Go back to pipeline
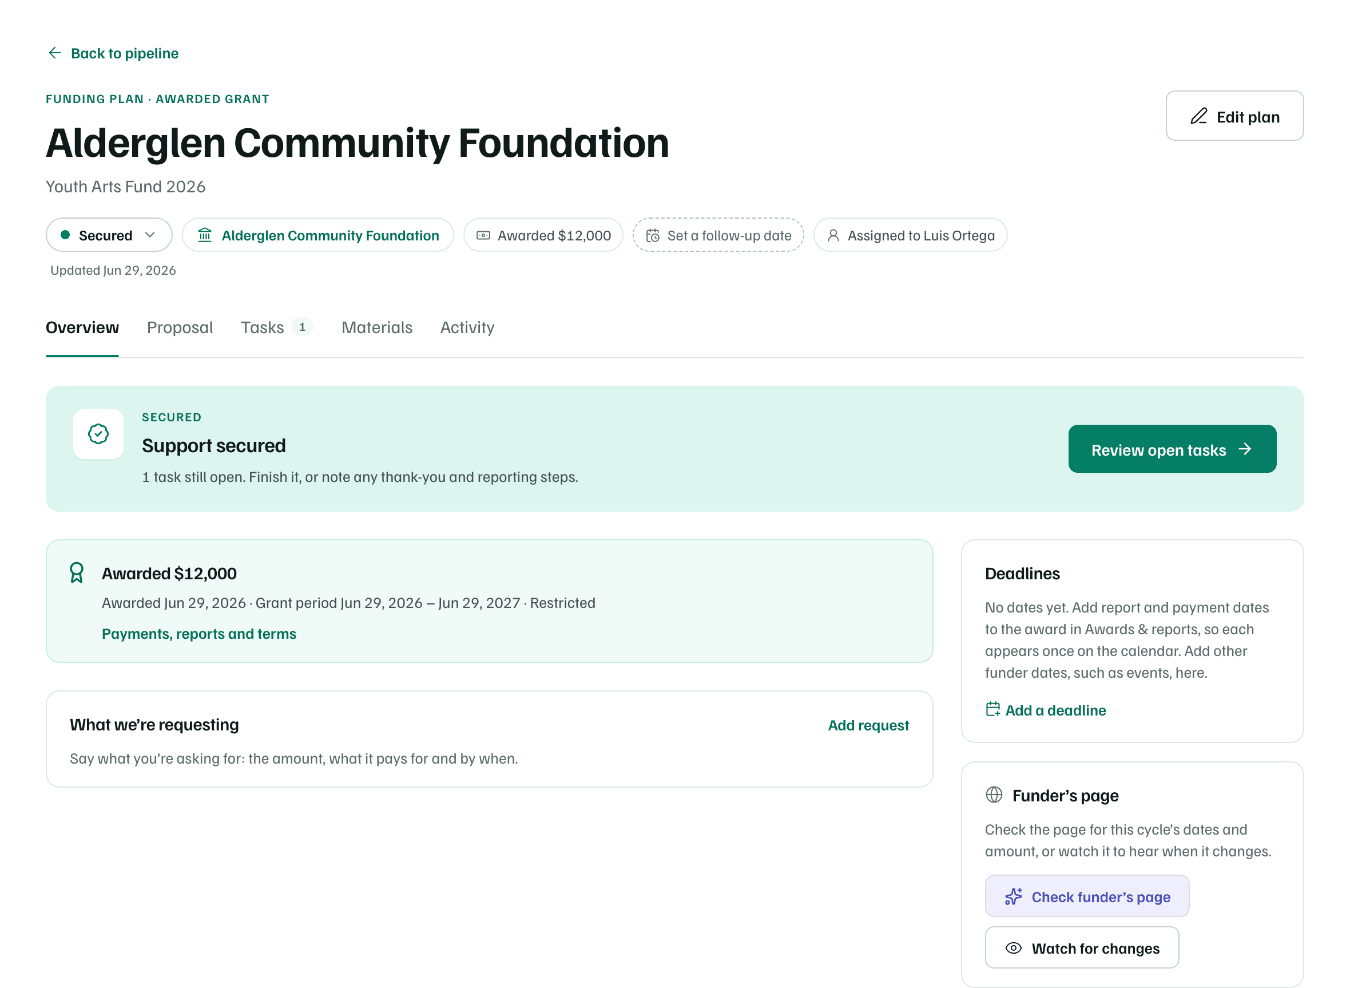This screenshot has height=988, width=1350. point(113,53)
